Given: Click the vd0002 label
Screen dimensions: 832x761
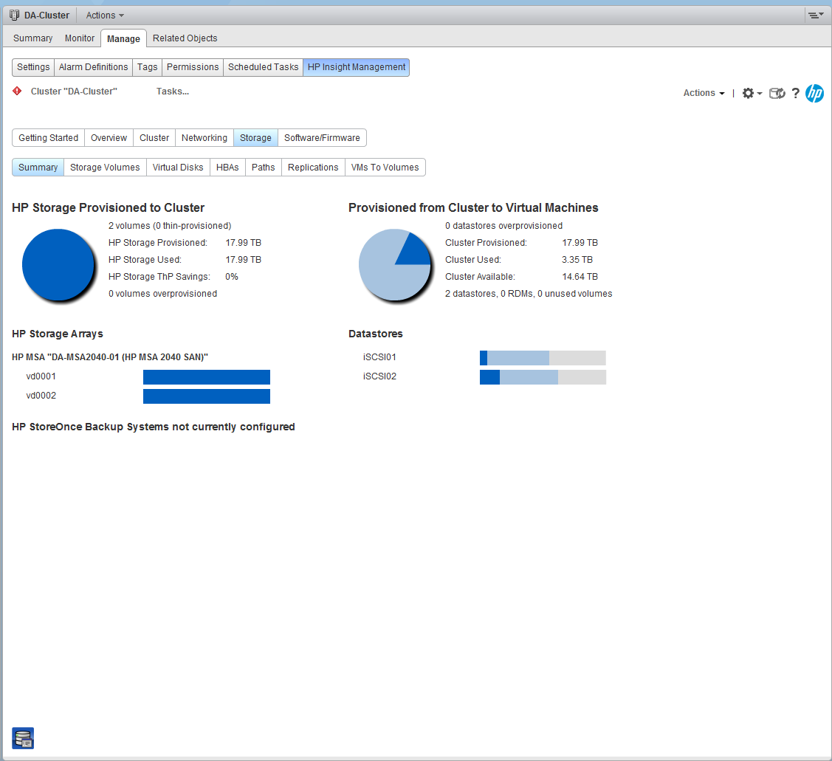Looking at the screenshot, I should point(41,396).
